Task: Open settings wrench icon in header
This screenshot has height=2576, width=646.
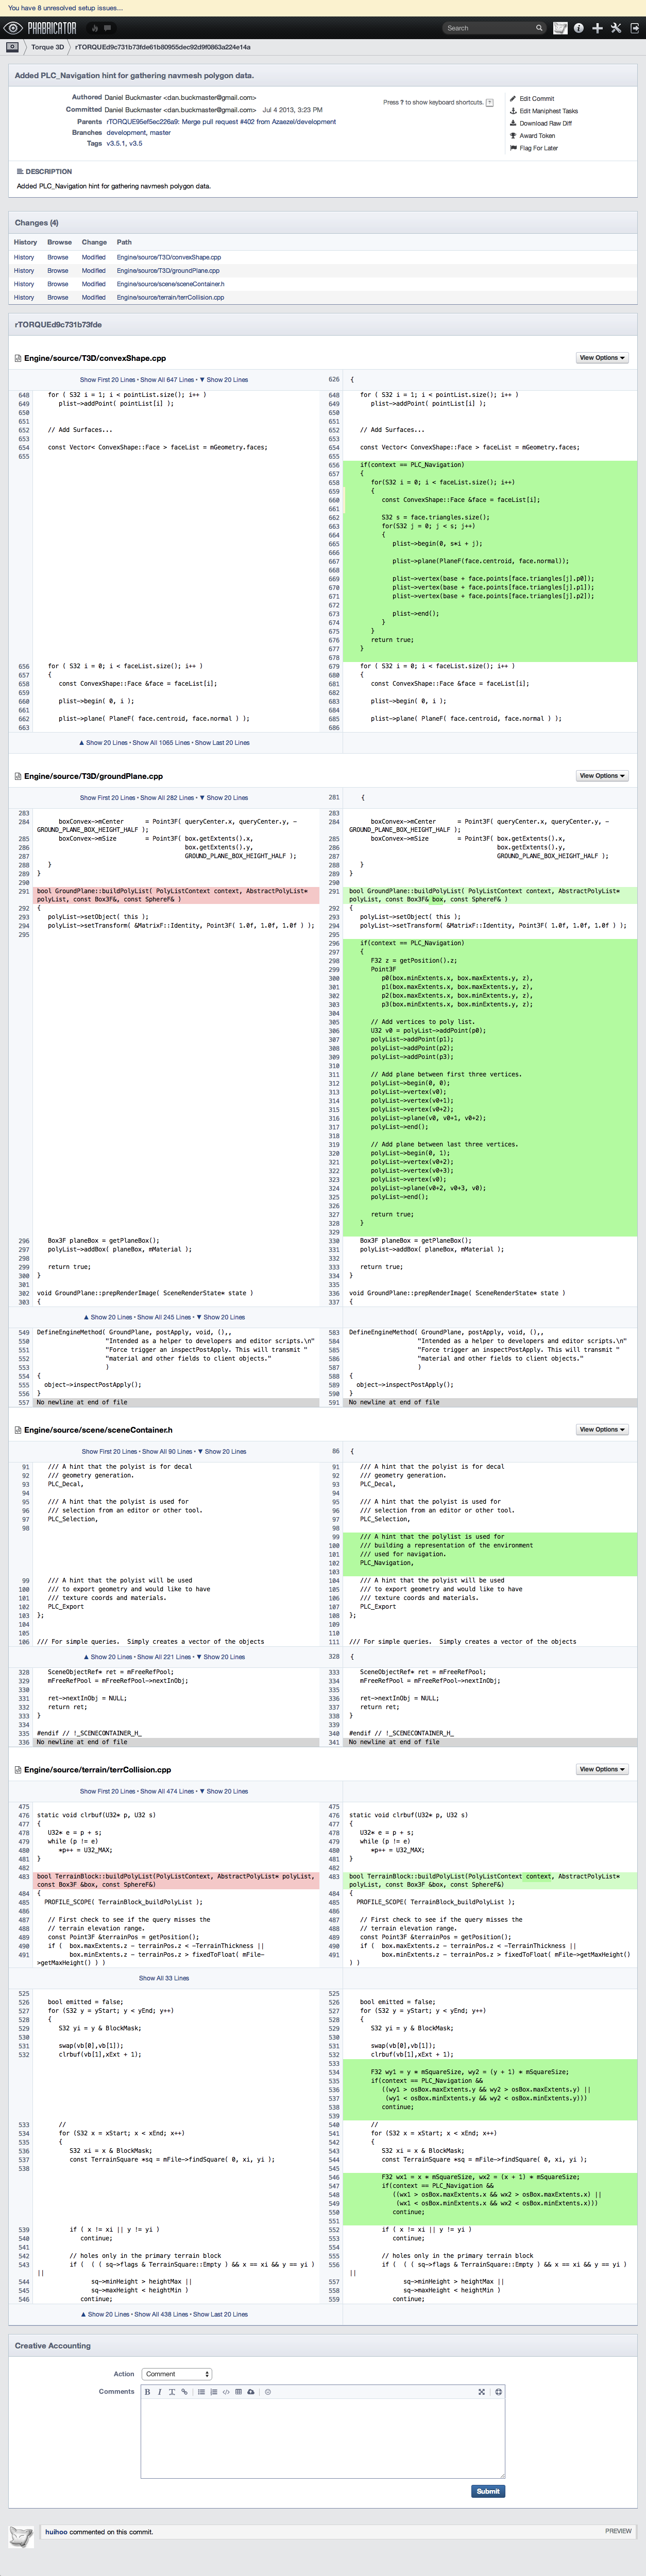Action: point(616,28)
